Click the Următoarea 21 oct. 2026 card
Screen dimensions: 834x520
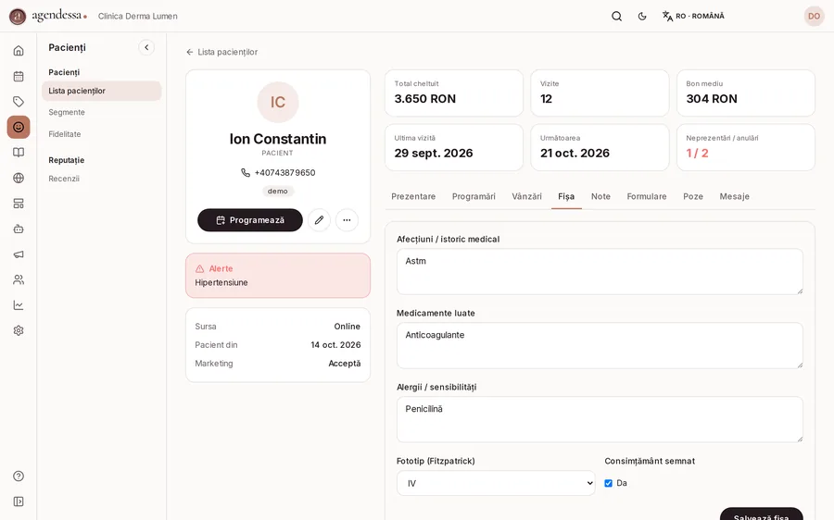click(600, 147)
